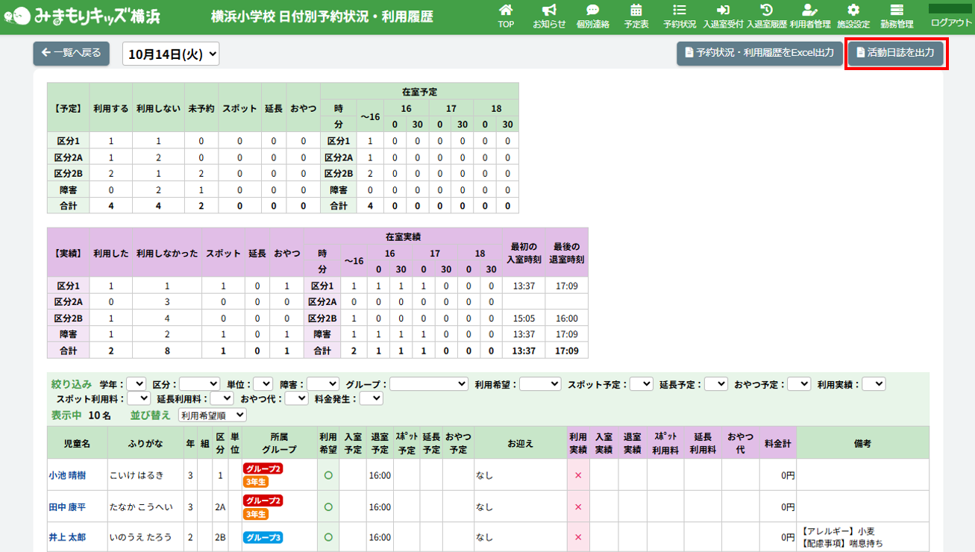Click the ログアウト link
The image size is (975, 552).
pos(951,22)
